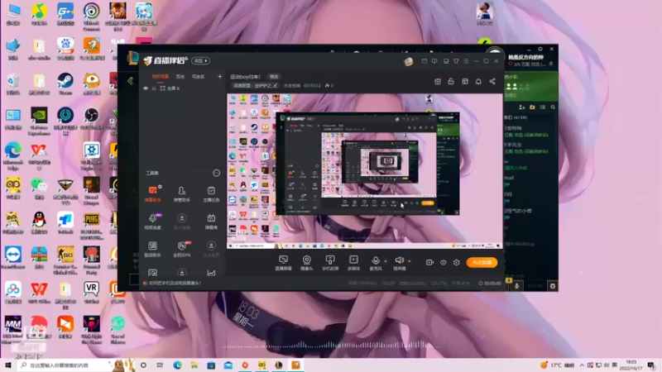Open Microsoft Edge from taskbar
This screenshot has height=372, width=662.
click(177, 365)
